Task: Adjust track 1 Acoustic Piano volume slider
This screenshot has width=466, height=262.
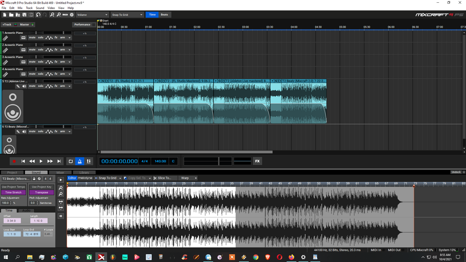Action: pos(57,32)
